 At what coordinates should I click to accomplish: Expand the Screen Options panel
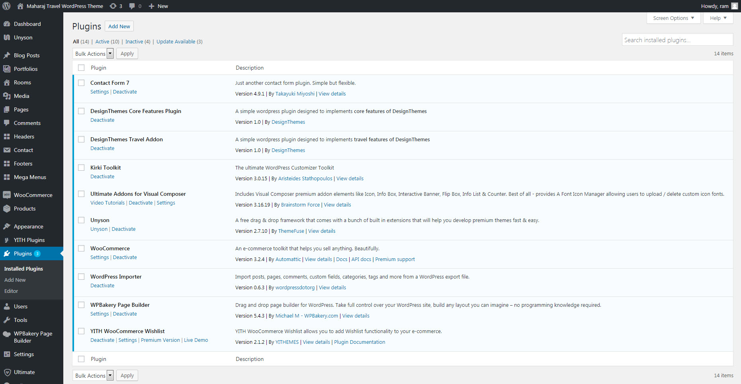pos(673,18)
